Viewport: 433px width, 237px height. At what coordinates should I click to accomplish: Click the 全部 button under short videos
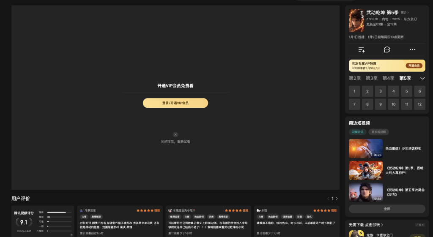point(387,209)
